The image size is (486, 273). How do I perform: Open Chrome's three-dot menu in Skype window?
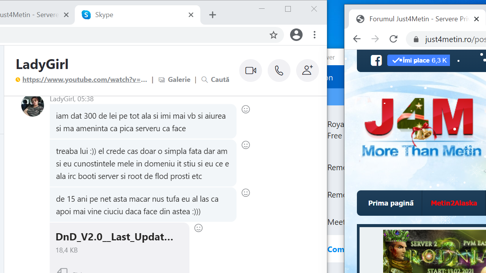(314, 35)
